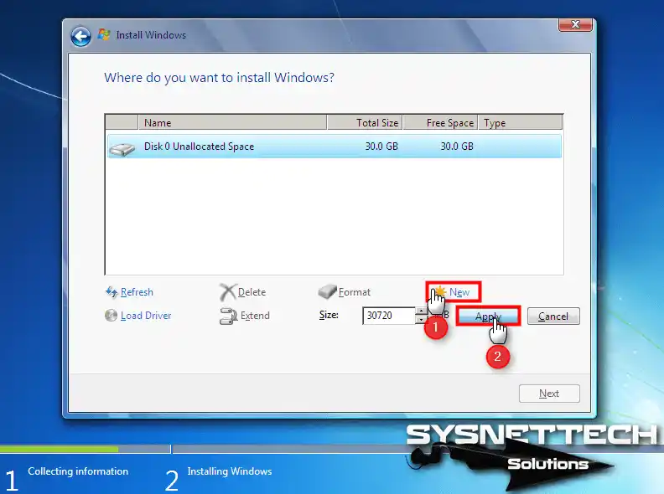Apply the partition size
Screen dimensions: 664x494
488,316
